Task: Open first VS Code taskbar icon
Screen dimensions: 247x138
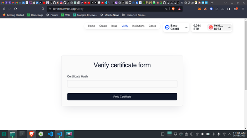Action: pos(50,134)
